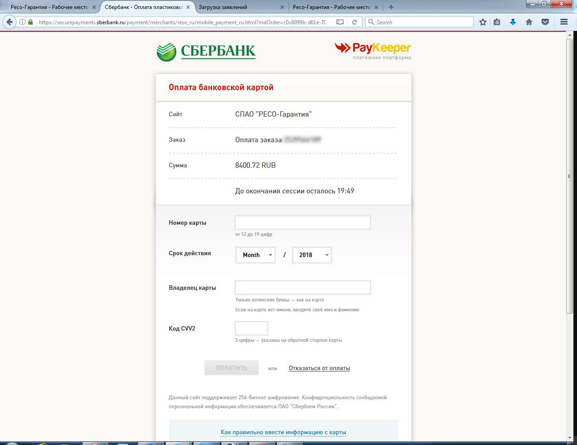Screen dimensions: 577x445
Task: Click the PayKeeper platform logo
Action: (373, 51)
